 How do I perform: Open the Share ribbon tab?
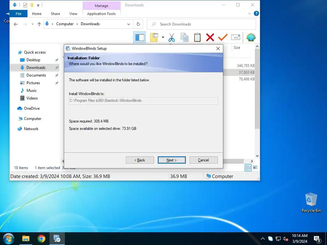point(55,14)
